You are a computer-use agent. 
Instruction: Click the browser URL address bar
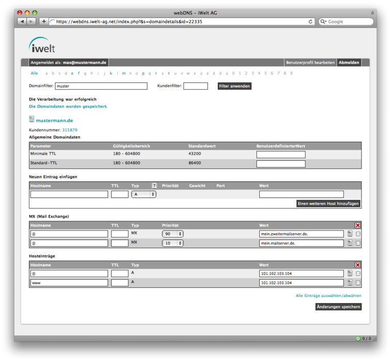tap(178, 22)
